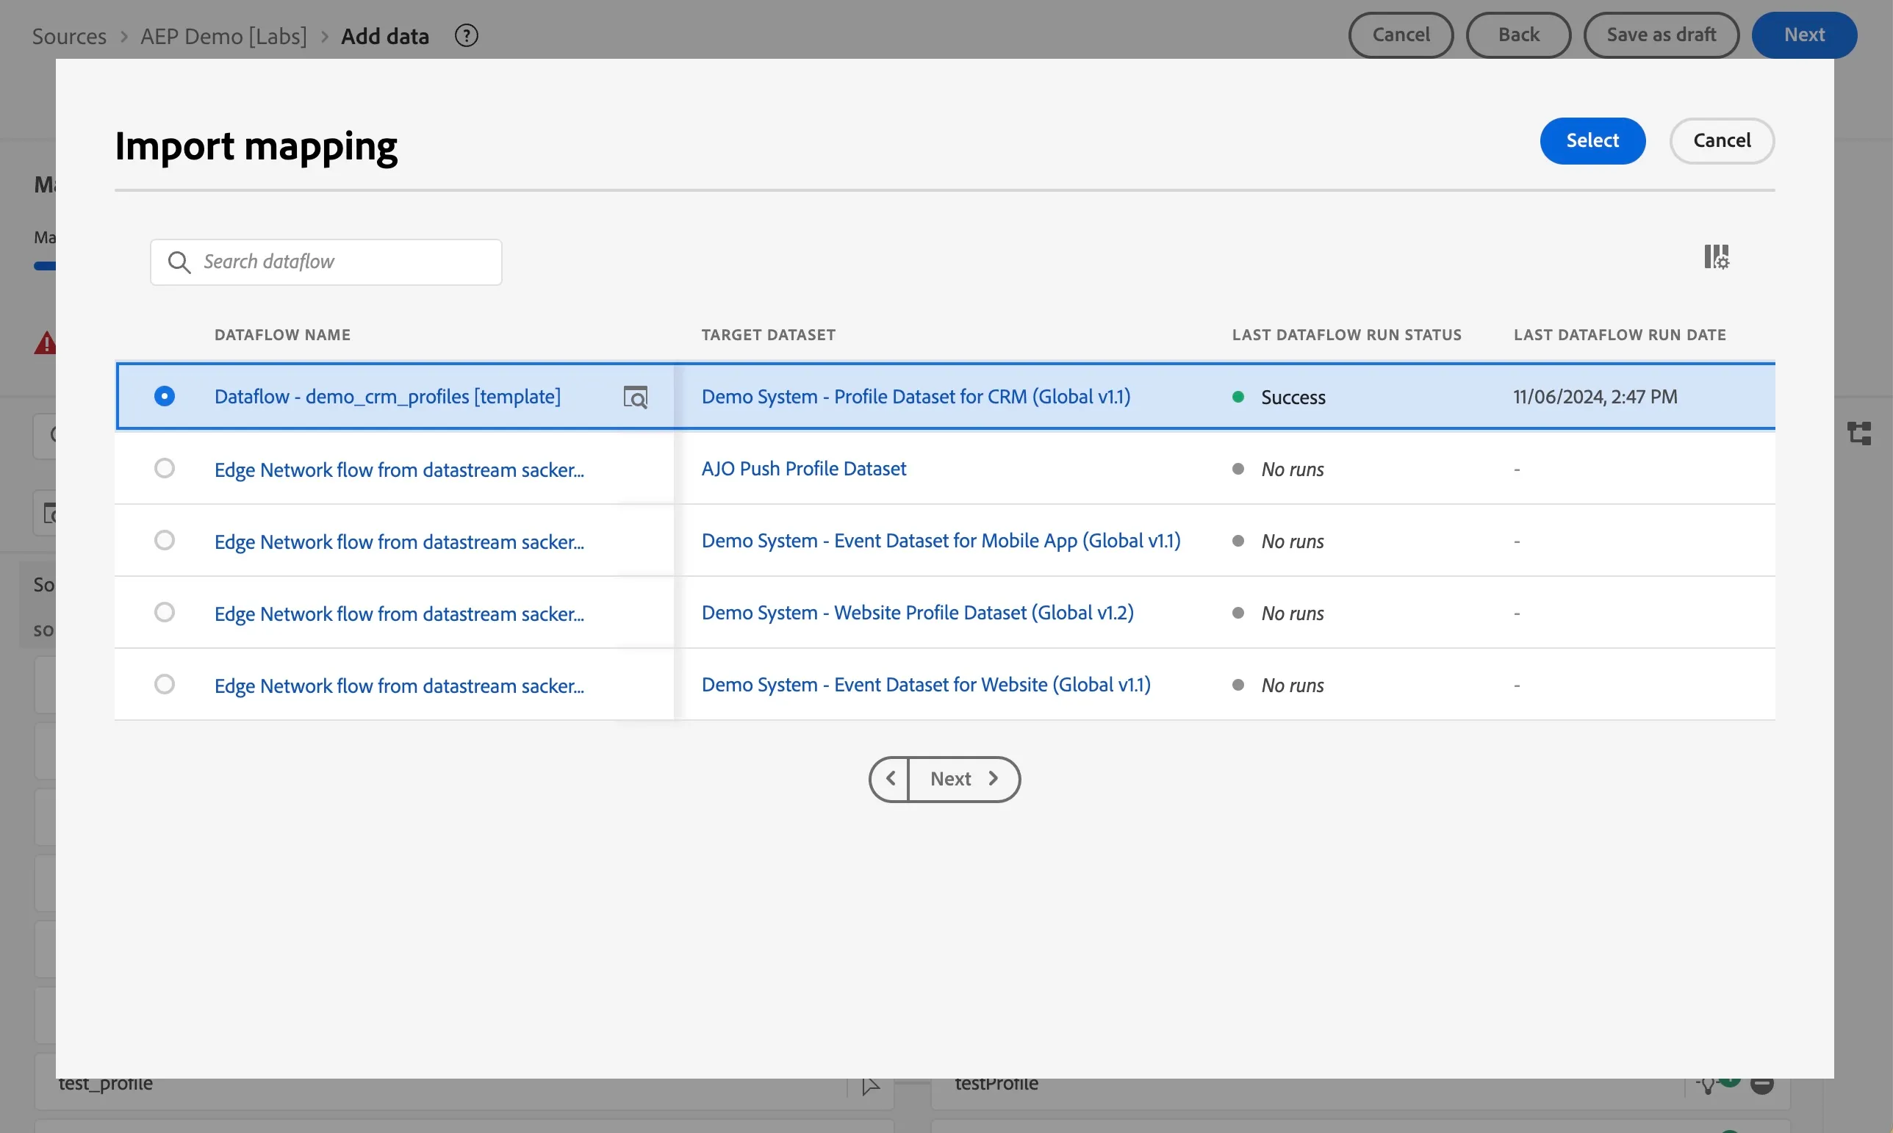
Task: Click Last Dataflow Run Status header
Action: (x=1346, y=334)
